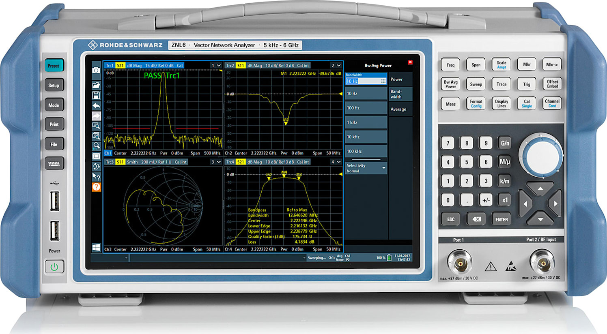The width and height of the screenshot is (607, 334).
Task: Click the Band-width softkey button
Action: coord(400,94)
